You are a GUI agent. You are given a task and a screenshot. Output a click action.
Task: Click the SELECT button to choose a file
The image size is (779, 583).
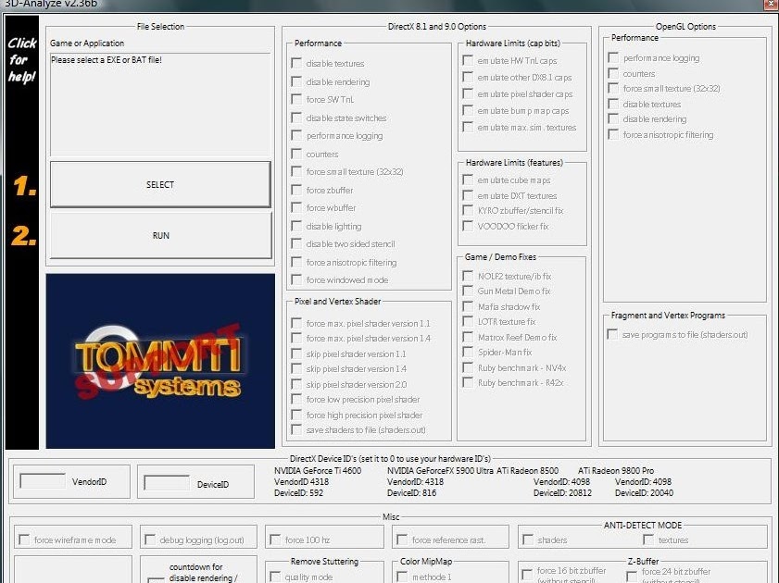(x=160, y=184)
